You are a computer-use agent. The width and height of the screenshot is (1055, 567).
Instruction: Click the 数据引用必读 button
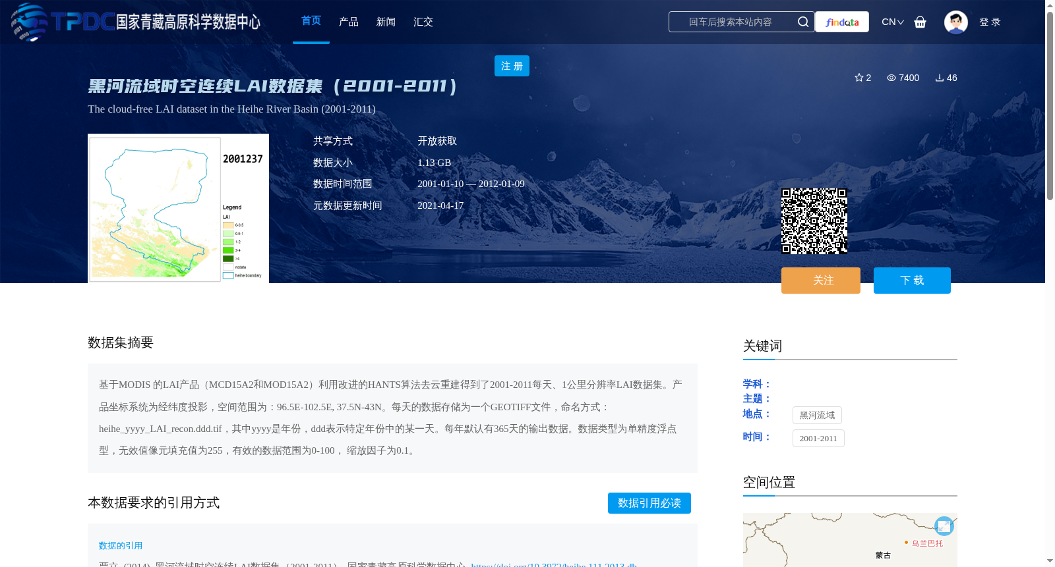pos(649,503)
